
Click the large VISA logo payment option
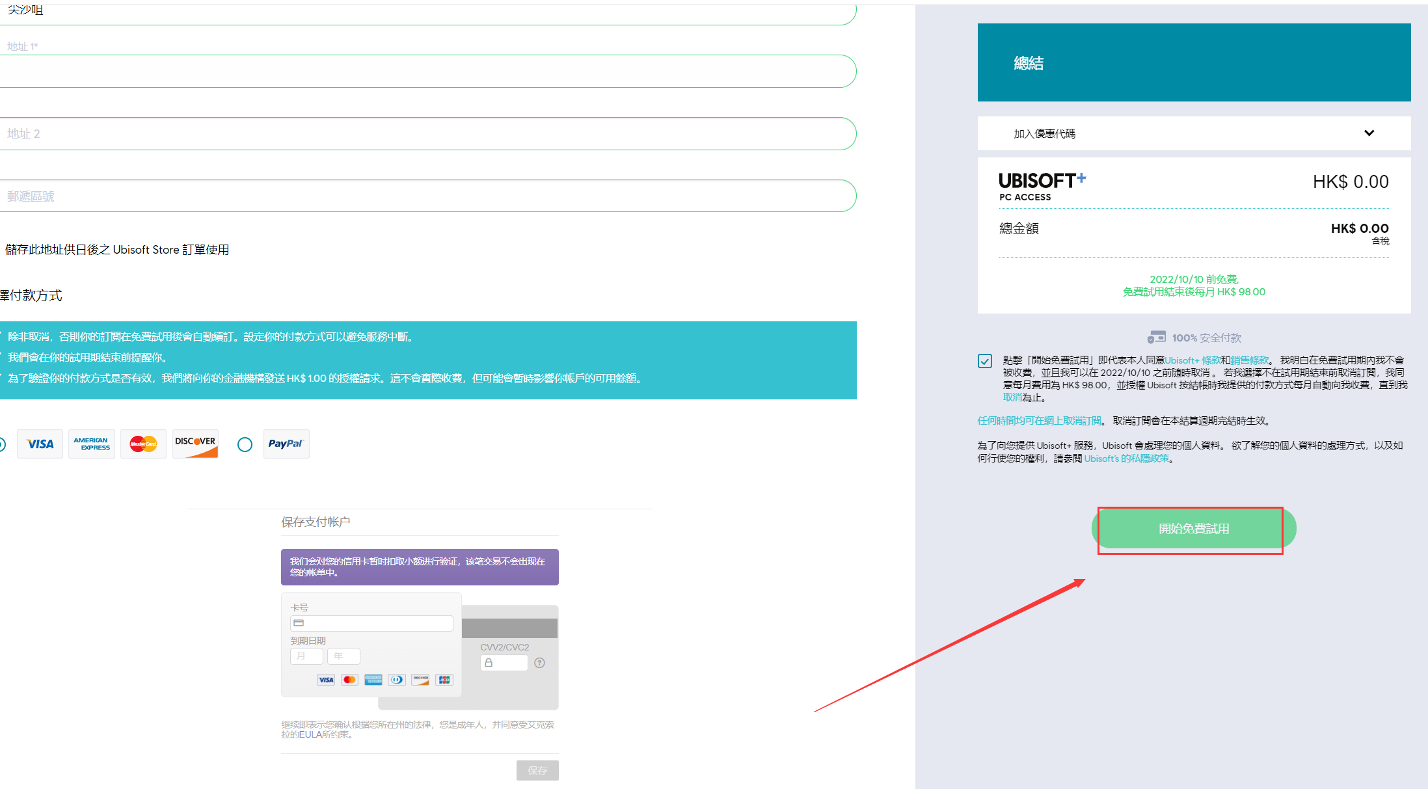(40, 444)
